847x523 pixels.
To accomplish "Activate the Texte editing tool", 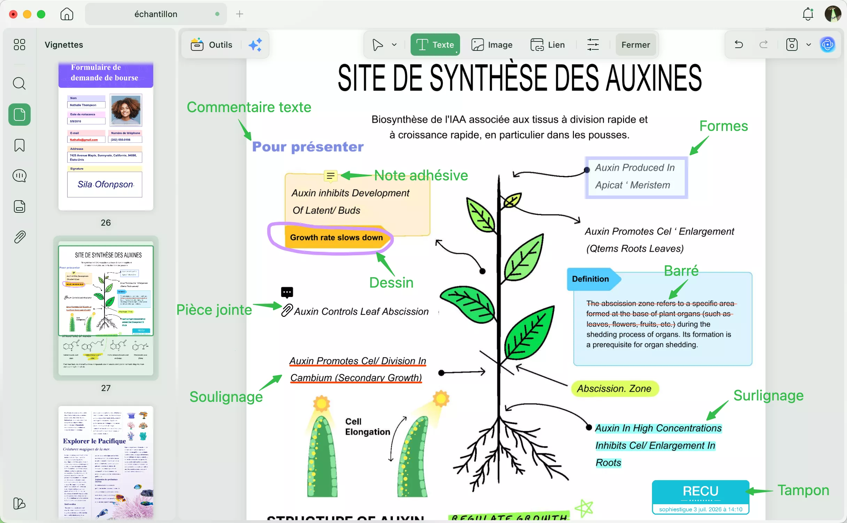I will [435, 45].
